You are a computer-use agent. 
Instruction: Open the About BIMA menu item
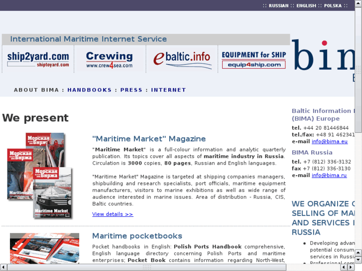click(x=36, y=90)
